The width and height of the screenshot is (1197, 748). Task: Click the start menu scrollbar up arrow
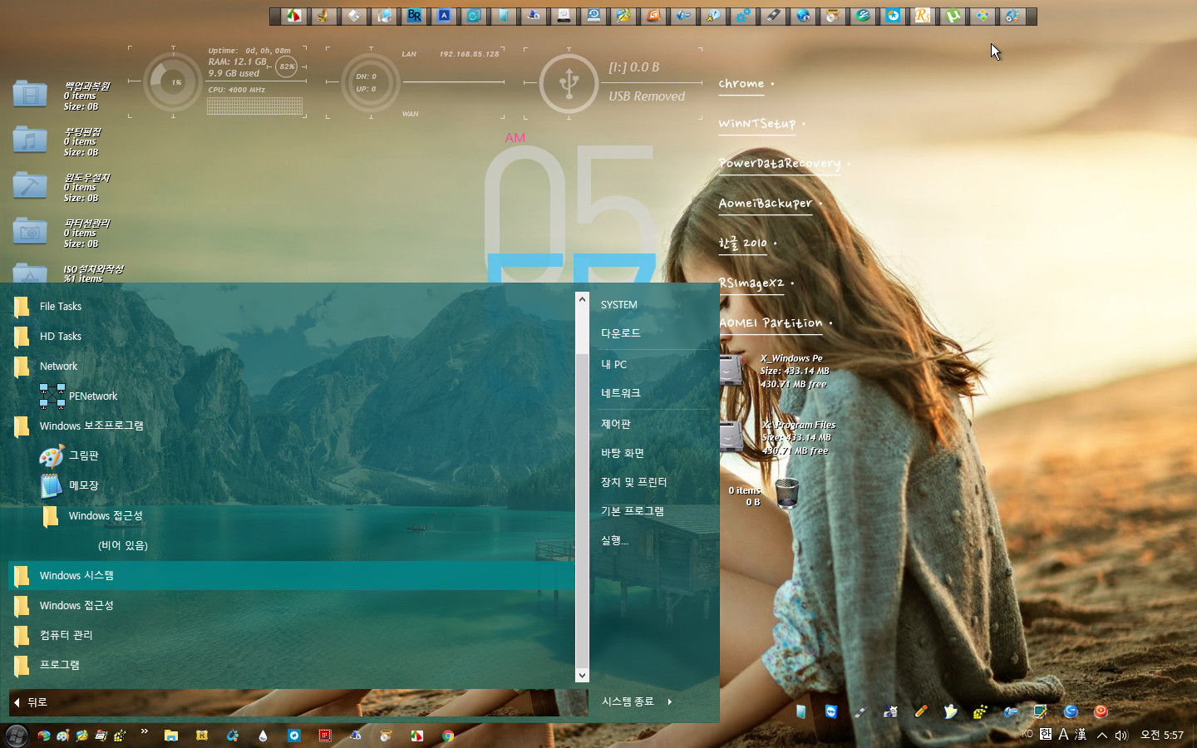pyautogui.click(x=582, y=299)
